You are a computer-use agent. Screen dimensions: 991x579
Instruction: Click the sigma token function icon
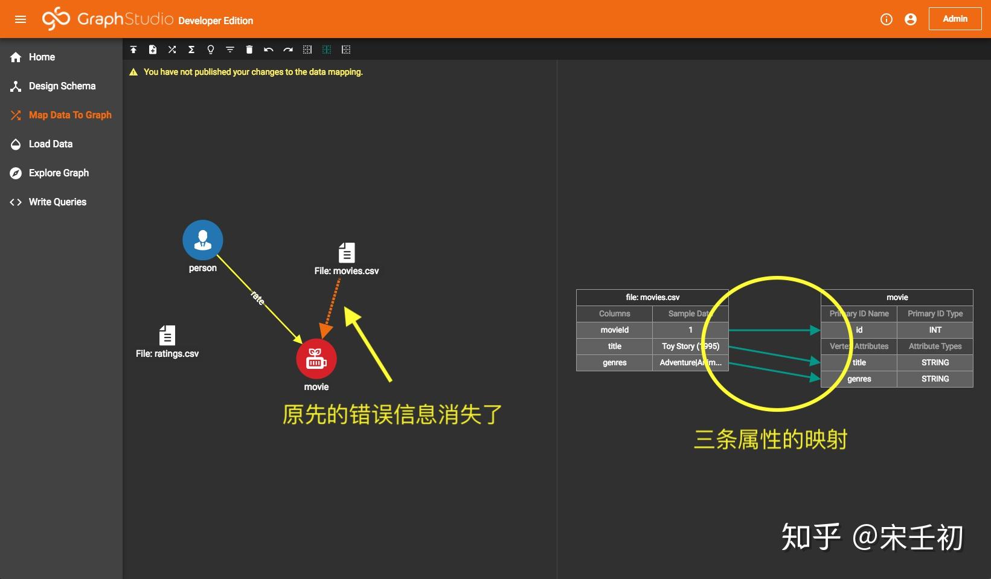[191, 50]
